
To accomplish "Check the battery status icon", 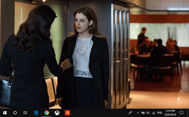I will click(x=143, y=113).
